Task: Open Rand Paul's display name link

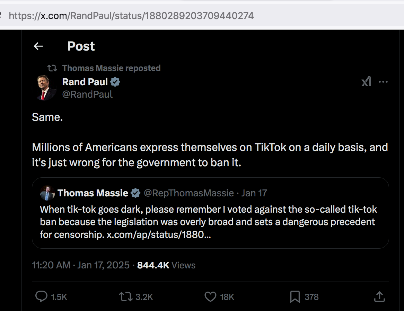Action: (x=85, y=82)
